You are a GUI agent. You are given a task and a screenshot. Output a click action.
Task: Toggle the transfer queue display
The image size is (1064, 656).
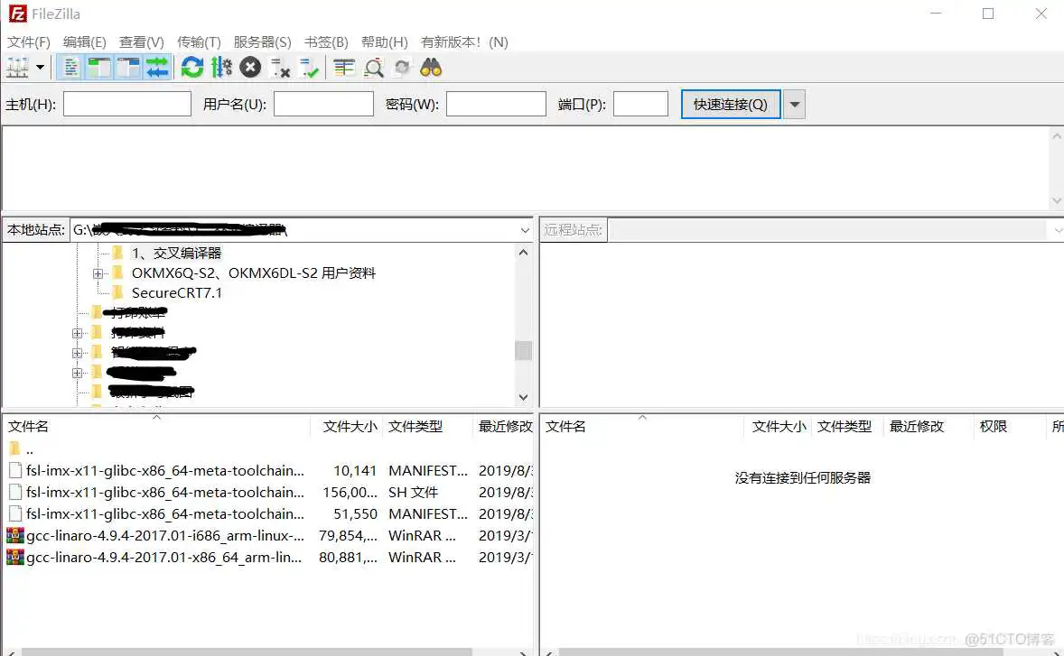(158, 67)
